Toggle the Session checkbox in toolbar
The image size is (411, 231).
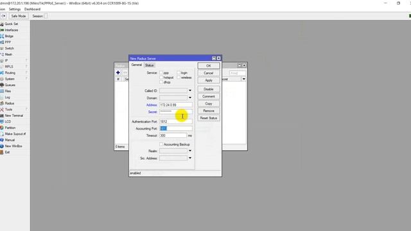point(46,16)
